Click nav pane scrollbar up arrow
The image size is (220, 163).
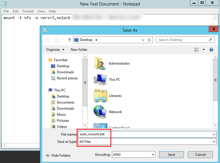(85, 57)
